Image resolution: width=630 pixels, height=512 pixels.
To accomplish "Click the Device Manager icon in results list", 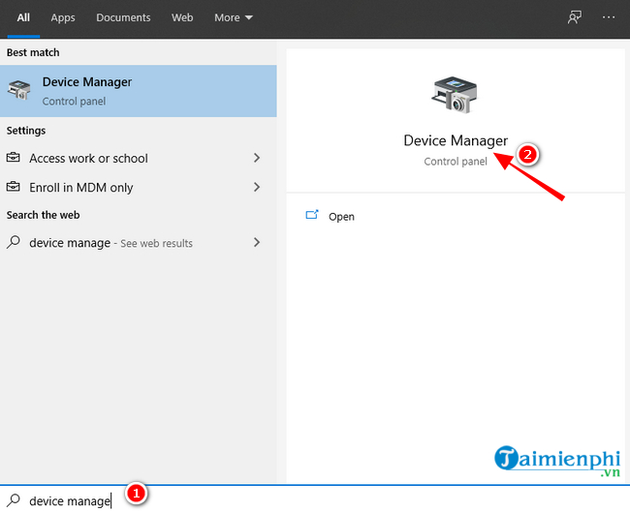I will coord(18,90).
